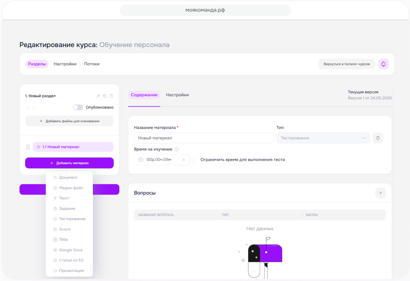Choose Медиа-файл from the material menu
Screen dimensions: 410x281
tap(69, 188)
